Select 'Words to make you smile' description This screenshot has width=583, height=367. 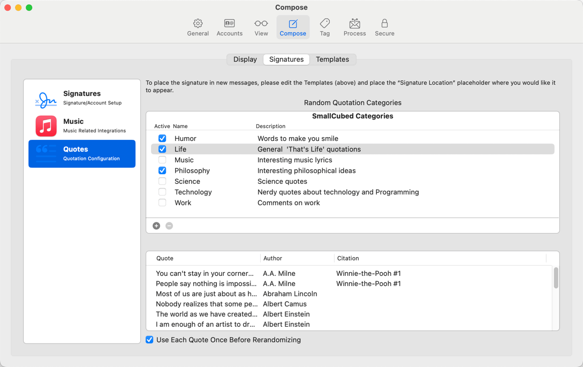[298, 138]
